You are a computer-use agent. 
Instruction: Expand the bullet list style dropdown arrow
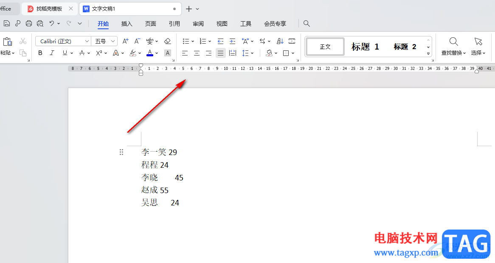(193, 41)
